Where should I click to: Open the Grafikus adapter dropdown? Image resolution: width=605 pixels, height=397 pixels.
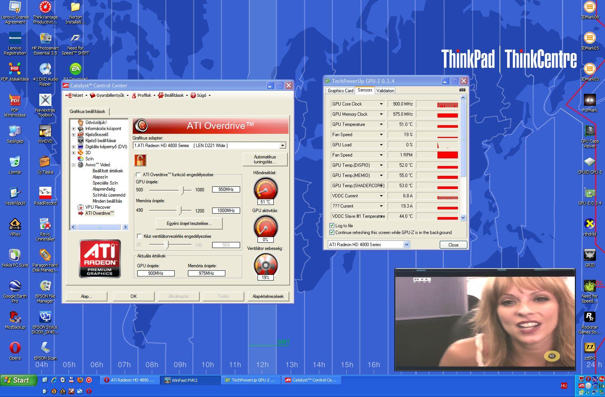[x=283, y=146]
